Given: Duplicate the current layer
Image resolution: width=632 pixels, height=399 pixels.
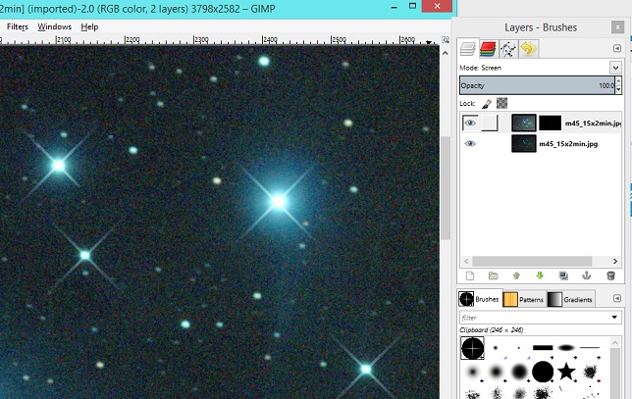Looking at the screenshot, I should (563, 276).
